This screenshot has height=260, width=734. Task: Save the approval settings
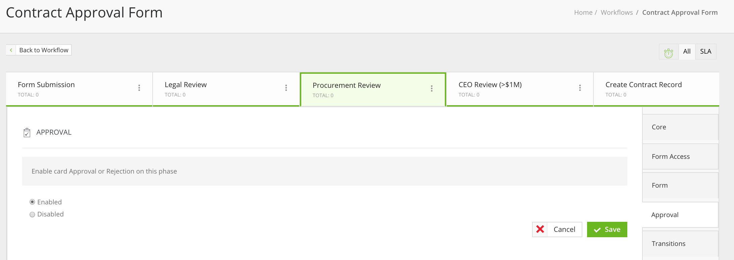pyautogui.click(x=607, y=230)
